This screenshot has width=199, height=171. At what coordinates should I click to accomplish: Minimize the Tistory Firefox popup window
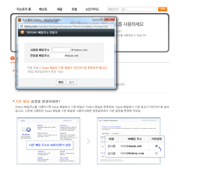[96, 19]
